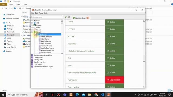Image resolution: width=173 pixels, height=97 pixels.
Task: Click the Punycode module link
Action: point(72,80)
